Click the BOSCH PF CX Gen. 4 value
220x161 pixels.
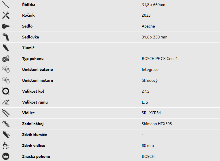[x=160, y=59]
